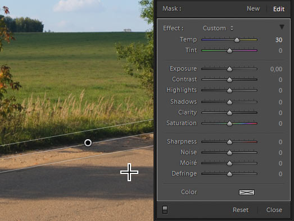This screenshot has height=221, width=294.
Task: Click the Tint label
Action: pos(191,50)
